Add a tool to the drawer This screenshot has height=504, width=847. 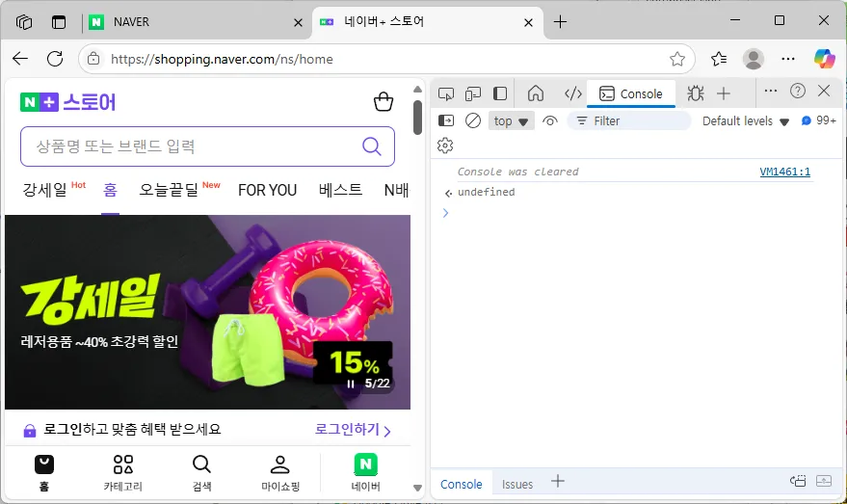click(558, 481)
